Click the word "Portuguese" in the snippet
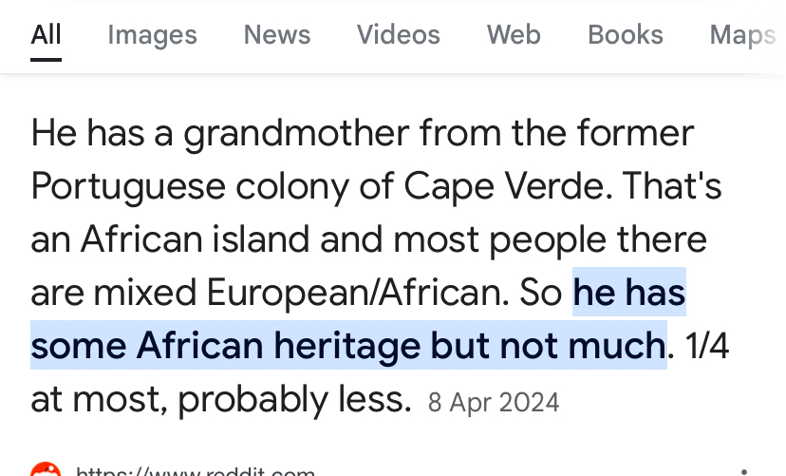This screenshot has height=476, width=786. [x=119, y=185]
